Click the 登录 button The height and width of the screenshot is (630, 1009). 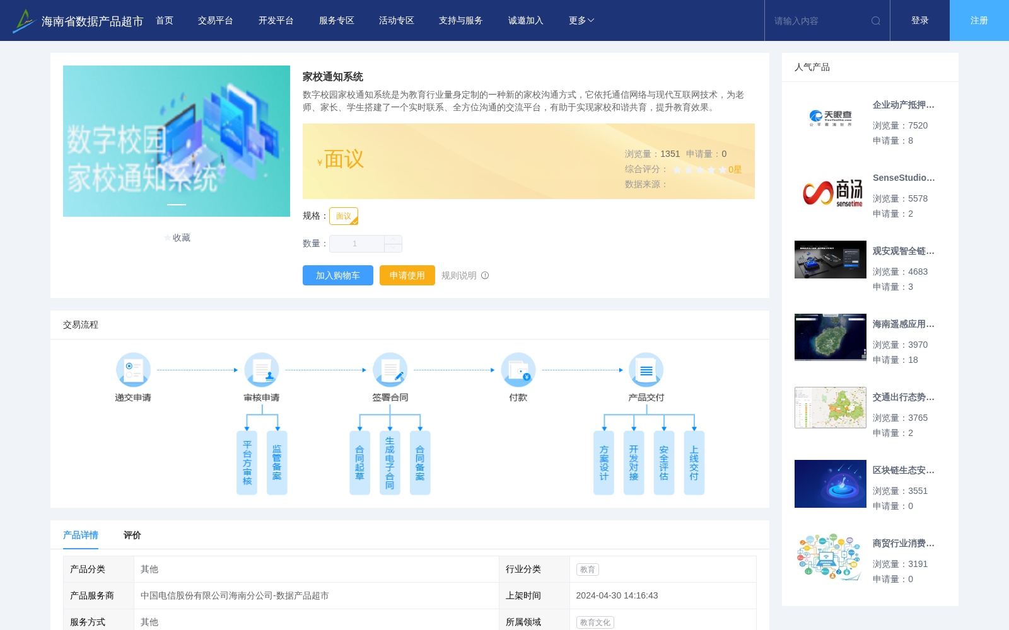point(920,21)
